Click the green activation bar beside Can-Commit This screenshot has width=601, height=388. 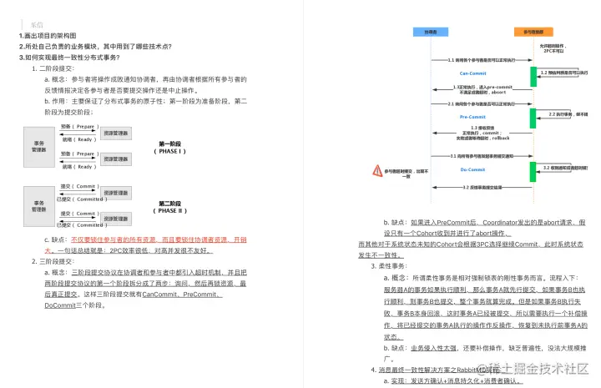click(x=533, y=76)
